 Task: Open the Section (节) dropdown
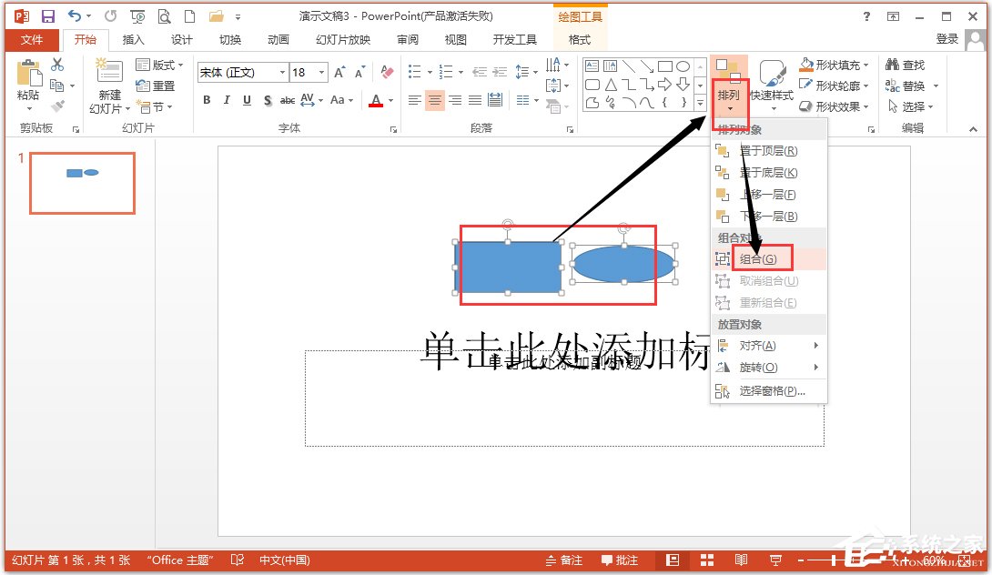(155, 107)
